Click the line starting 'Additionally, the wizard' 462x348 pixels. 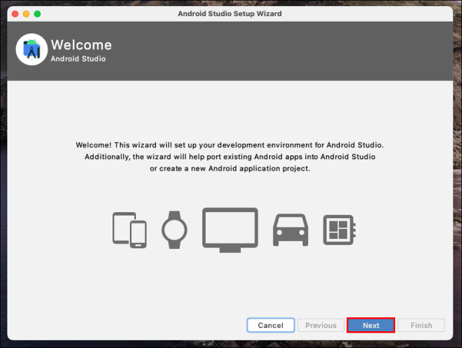pos(230,157)
